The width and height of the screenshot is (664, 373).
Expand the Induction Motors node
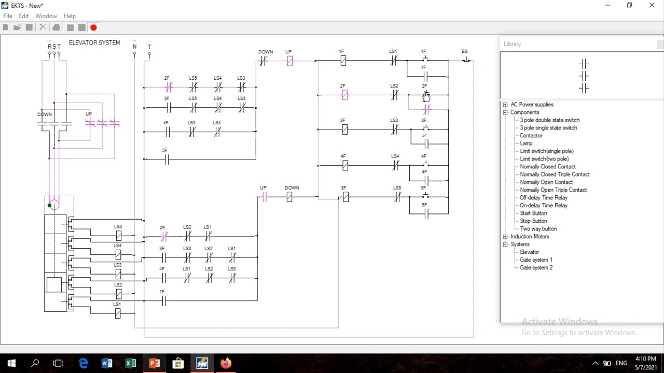click(x=505, y=237)
